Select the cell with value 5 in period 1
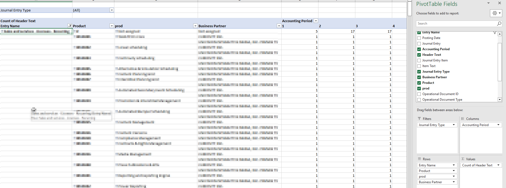 coord(300,31)
